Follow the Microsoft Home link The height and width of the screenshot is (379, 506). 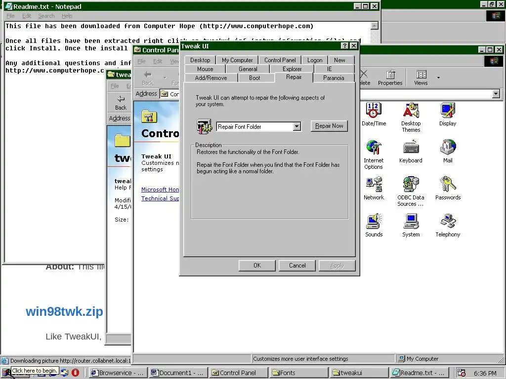tap(160, 189)
